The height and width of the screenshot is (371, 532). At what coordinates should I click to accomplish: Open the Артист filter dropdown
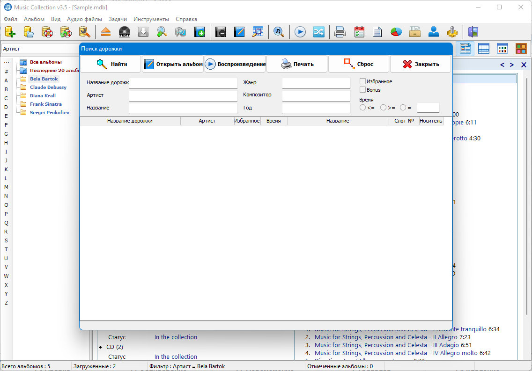[x=40, y=49]
